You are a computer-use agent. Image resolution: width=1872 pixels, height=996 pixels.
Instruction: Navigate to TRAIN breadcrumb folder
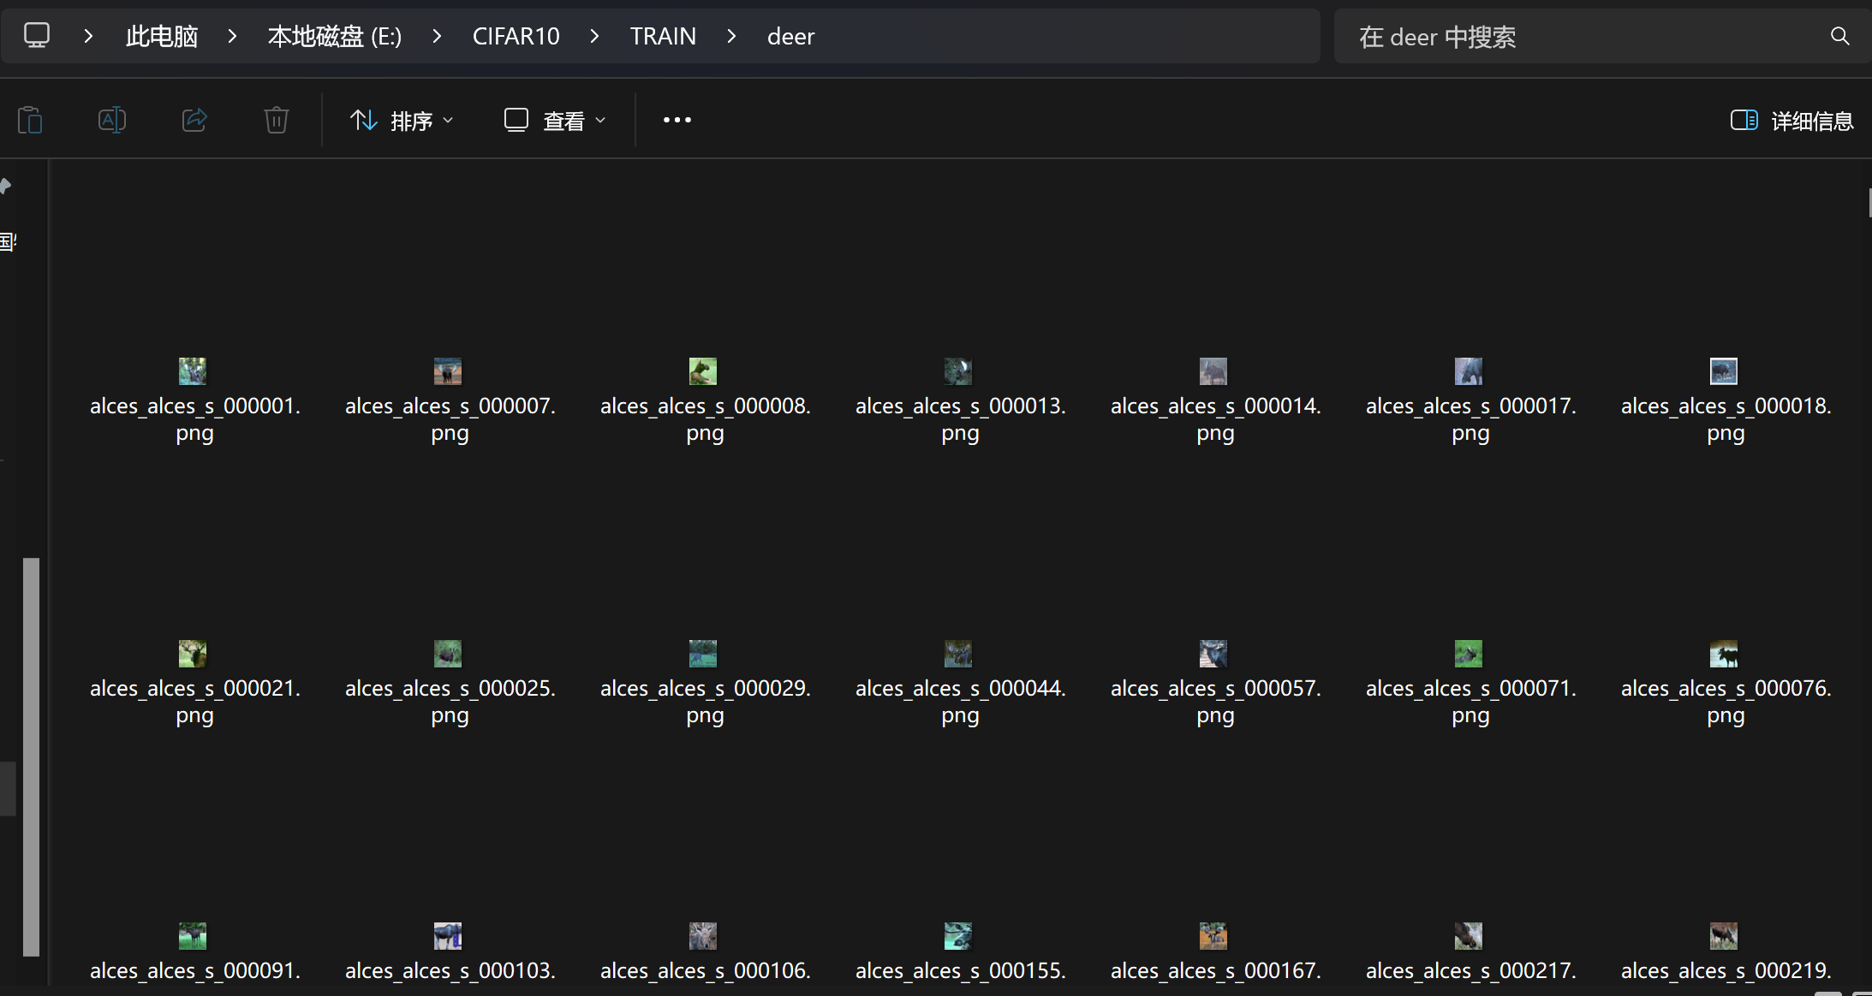pyautogui.click(x=663, y=36)
